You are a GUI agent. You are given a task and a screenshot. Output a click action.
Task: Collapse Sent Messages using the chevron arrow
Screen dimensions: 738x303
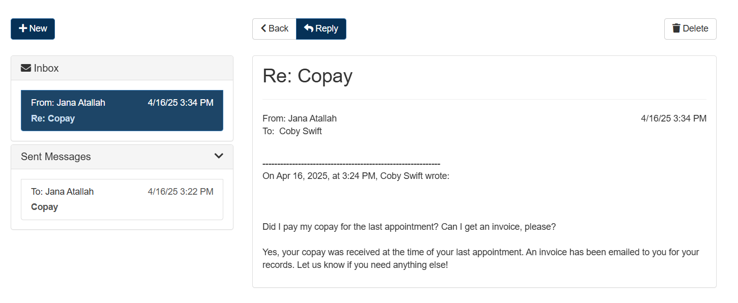219,156
